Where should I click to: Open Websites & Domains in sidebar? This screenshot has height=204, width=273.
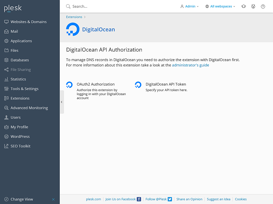point(29,22)
